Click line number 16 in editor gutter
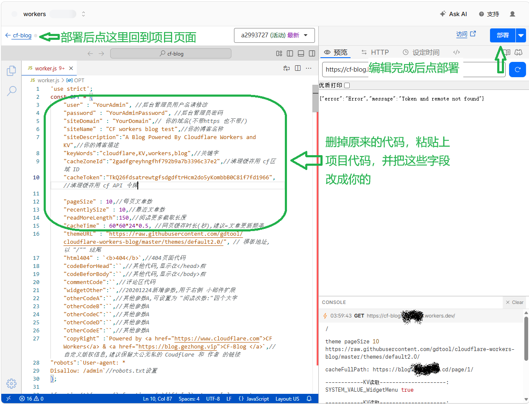This screenshot has width=529, height=404. [x=36, y=234]
